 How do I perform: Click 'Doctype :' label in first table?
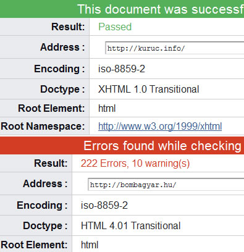[x=62, y=90]
